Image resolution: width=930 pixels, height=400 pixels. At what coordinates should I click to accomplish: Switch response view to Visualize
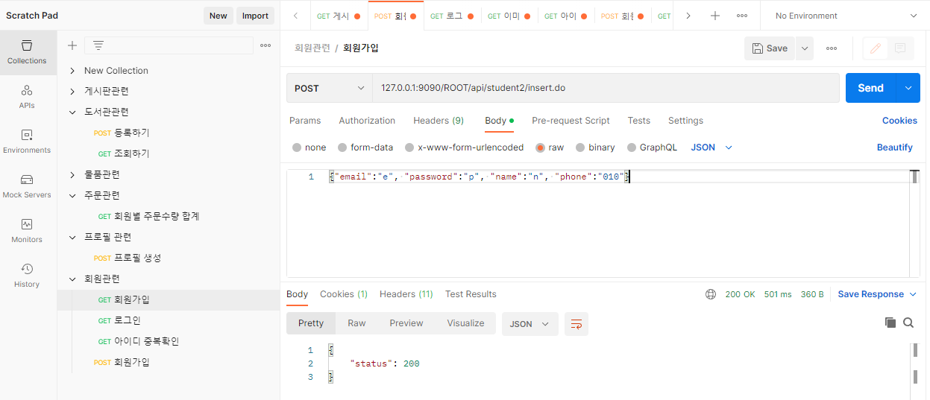(465, 323)
